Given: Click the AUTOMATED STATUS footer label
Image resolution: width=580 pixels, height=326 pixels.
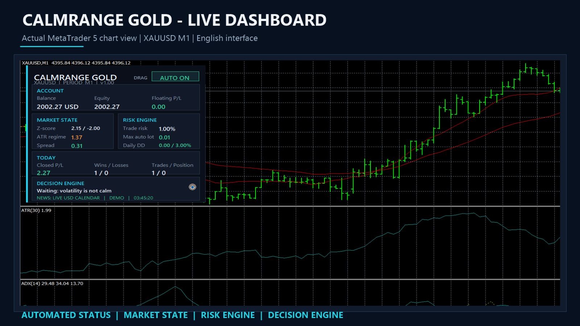Looking at the screenshot, I should 66,315.
